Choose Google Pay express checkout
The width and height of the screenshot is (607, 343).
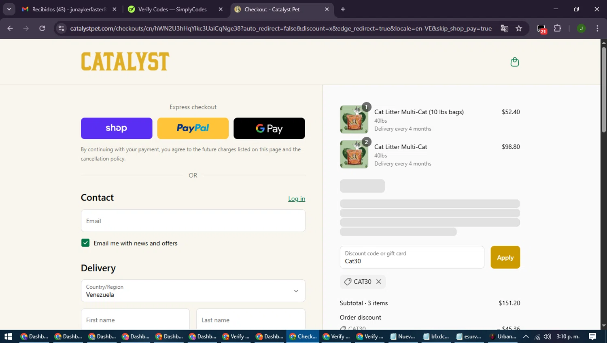click(269, 128)
